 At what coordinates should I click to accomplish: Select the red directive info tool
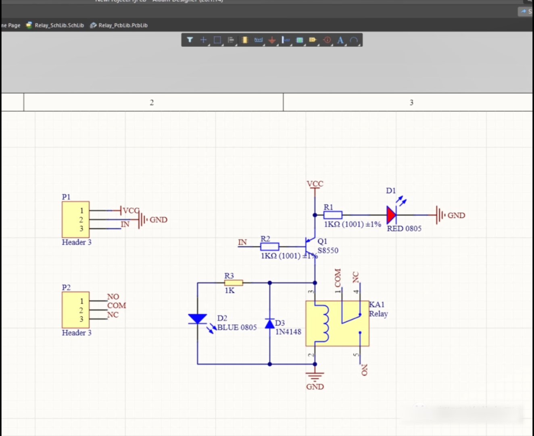tap(327, 40)
